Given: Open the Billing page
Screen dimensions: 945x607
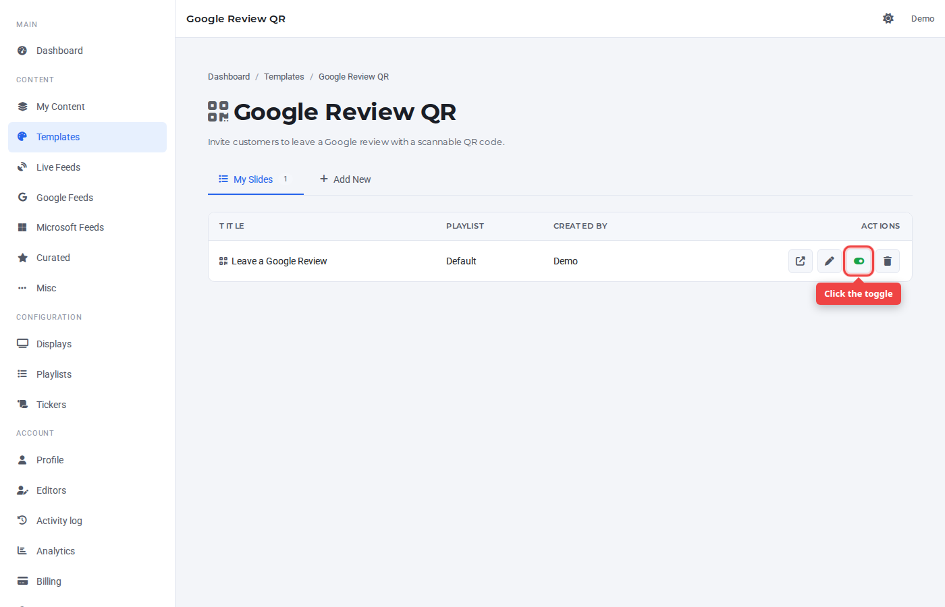Looking at the screenshot, I should 87,581.
